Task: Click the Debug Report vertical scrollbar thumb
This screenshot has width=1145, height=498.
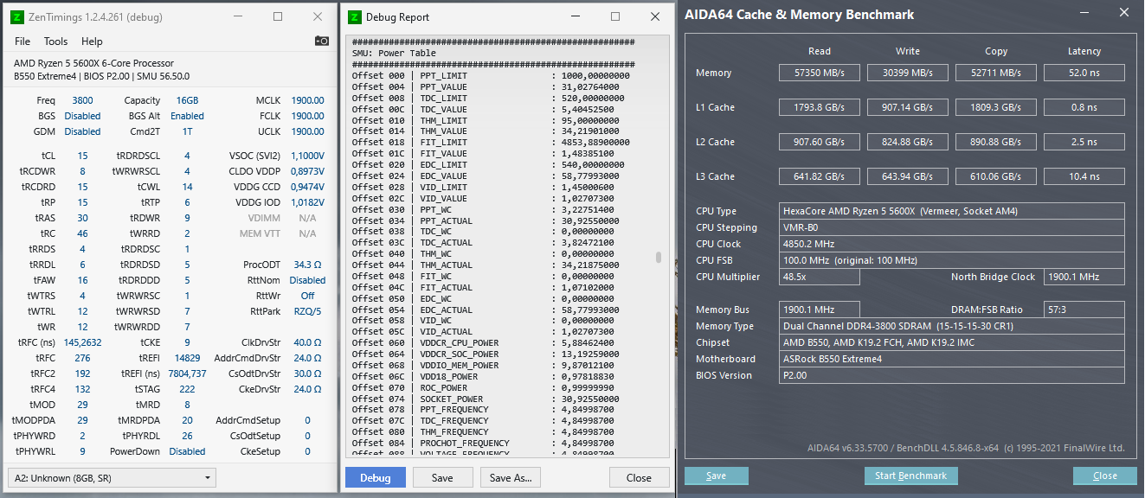Action: [659, 257]
